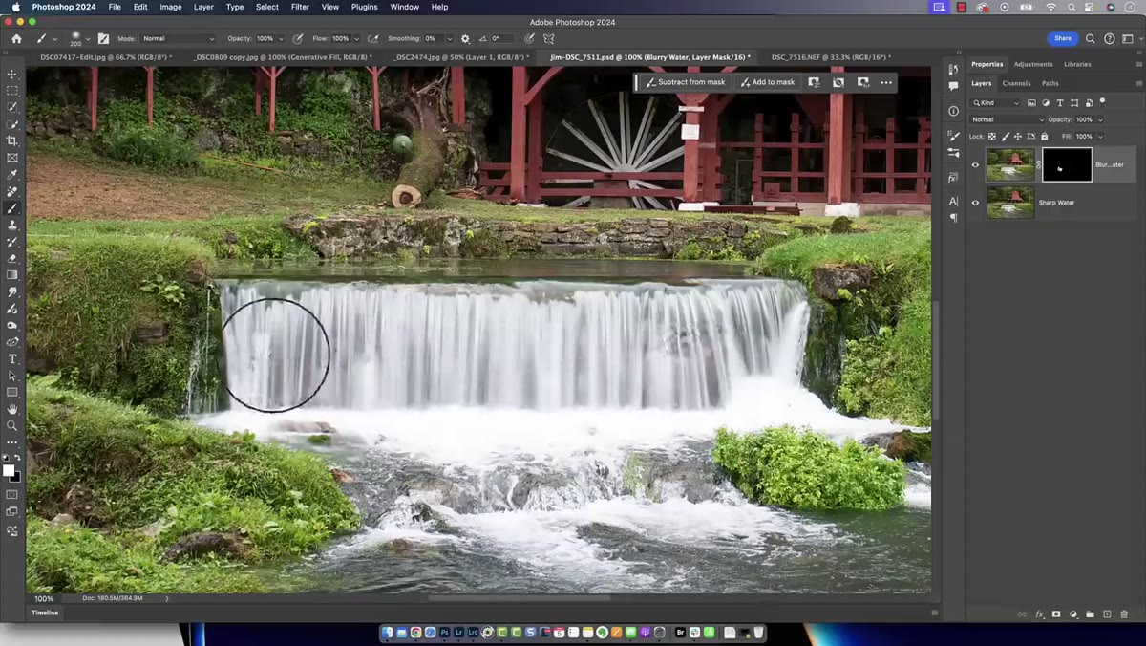1146x646 pixels.
Task: Select the Eyedropper tool
Action: (12, 175)
